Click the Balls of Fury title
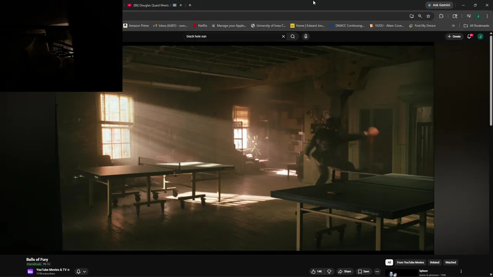The image size is (493, 277). point(37,260)
